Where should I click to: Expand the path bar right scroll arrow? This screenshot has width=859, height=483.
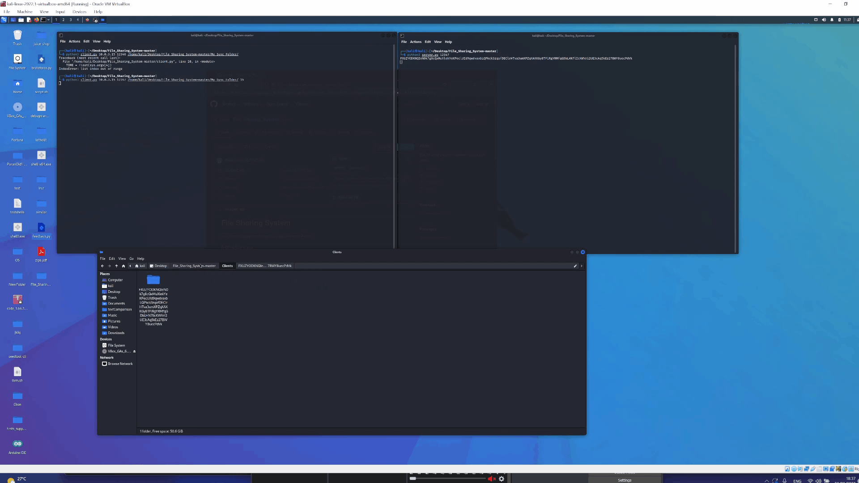point(582,266)
